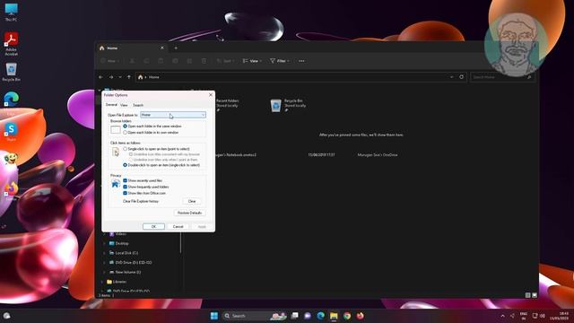The height and width of the screenshot is (323, 574).
Task: Switch to View tab in Folder Options
Action: 124,105
